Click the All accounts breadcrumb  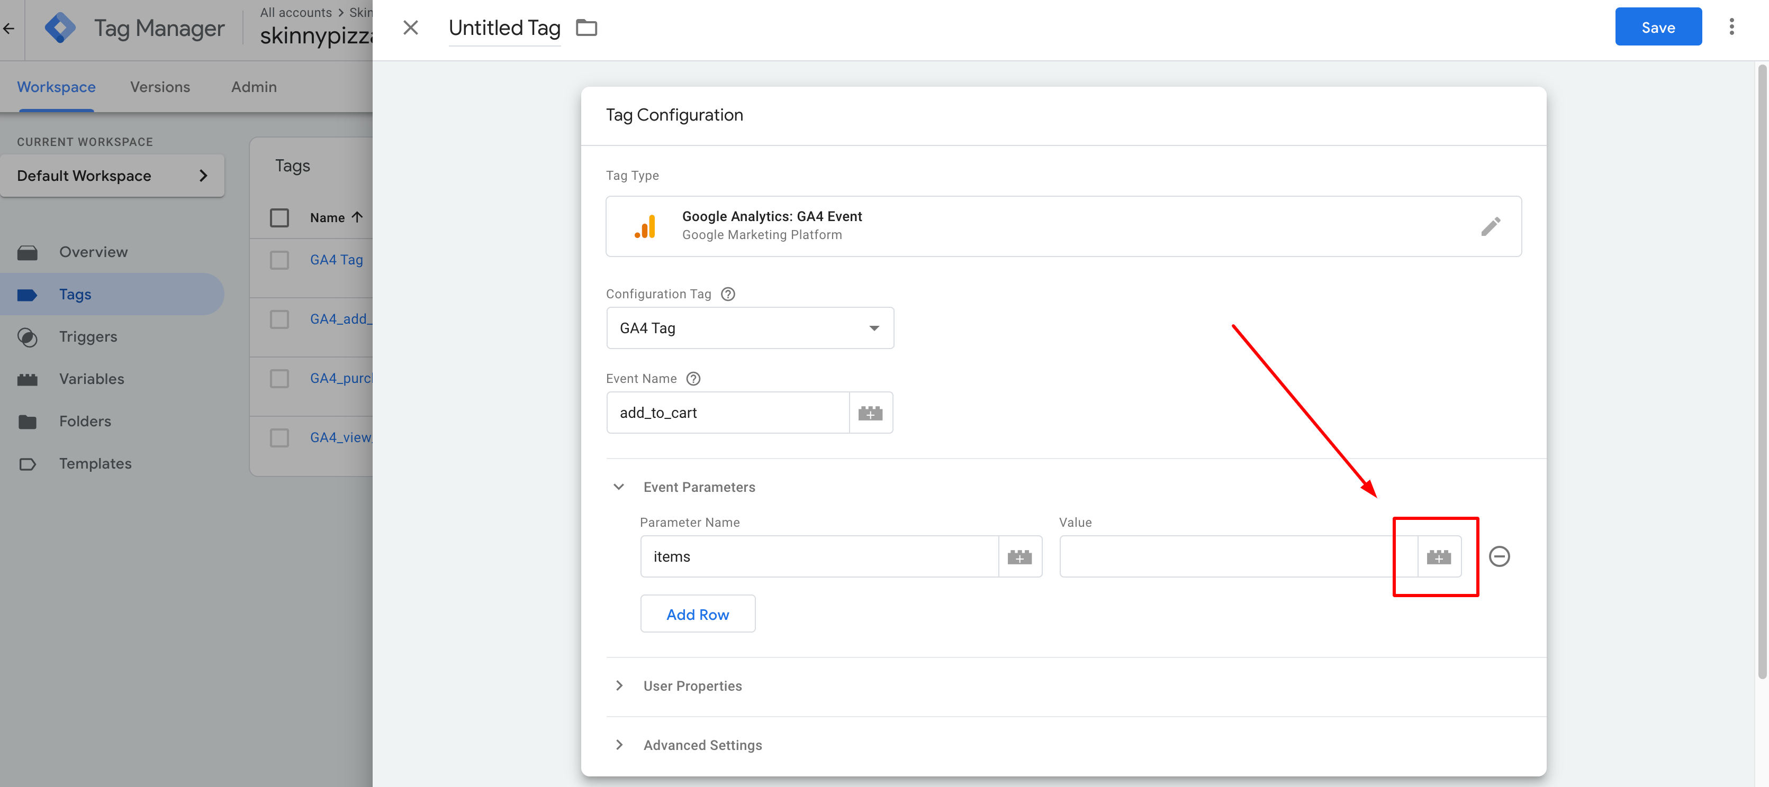click(295, 12)
